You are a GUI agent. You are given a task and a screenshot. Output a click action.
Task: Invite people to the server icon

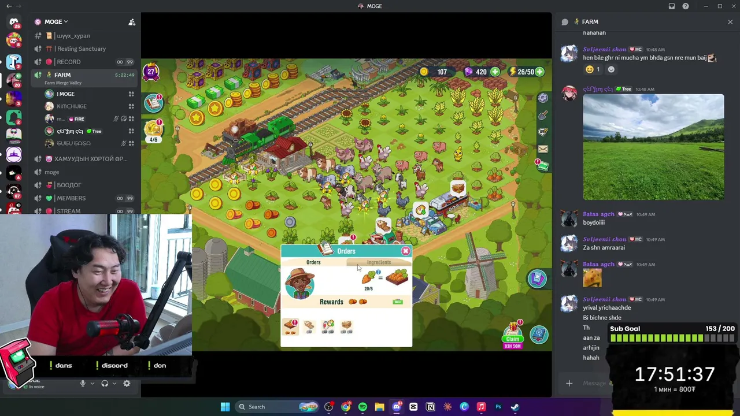(132, 22)
